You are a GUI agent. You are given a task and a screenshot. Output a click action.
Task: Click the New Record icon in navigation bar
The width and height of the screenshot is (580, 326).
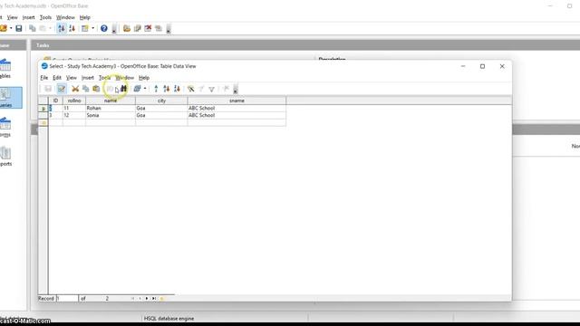tap(161, 298)
